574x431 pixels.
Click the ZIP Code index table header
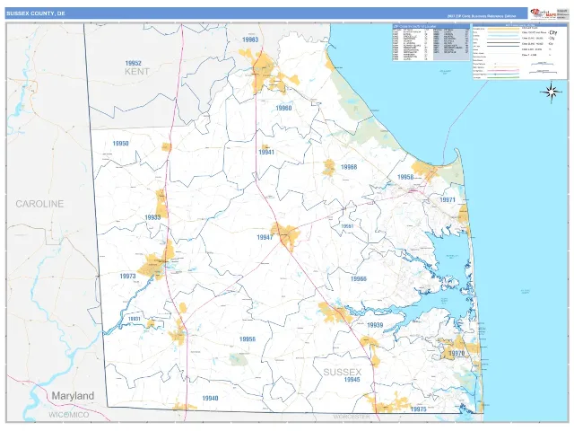pos(430,26)
